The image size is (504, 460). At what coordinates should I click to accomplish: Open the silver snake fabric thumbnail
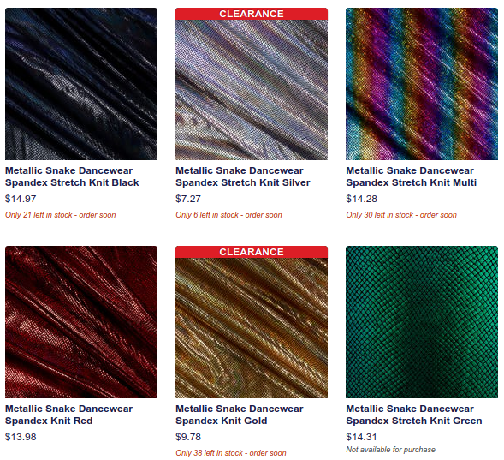point(252,84)
